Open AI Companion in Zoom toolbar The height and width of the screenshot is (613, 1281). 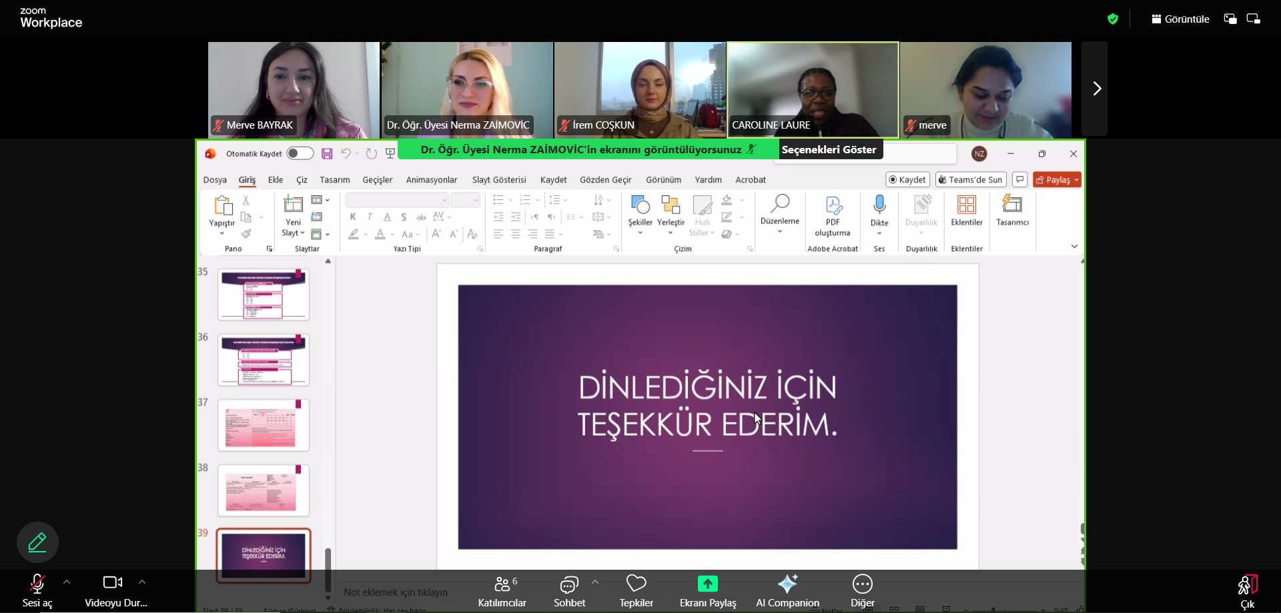(x=787, y=590)
